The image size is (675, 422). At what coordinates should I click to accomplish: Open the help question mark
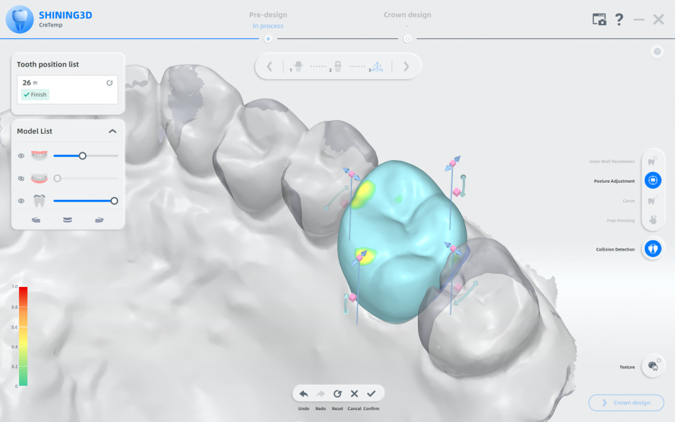[x=619, y=20]
